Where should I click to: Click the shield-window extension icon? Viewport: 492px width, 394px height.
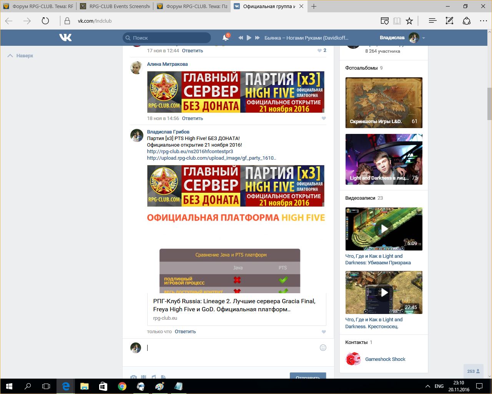tap(384, 21)
